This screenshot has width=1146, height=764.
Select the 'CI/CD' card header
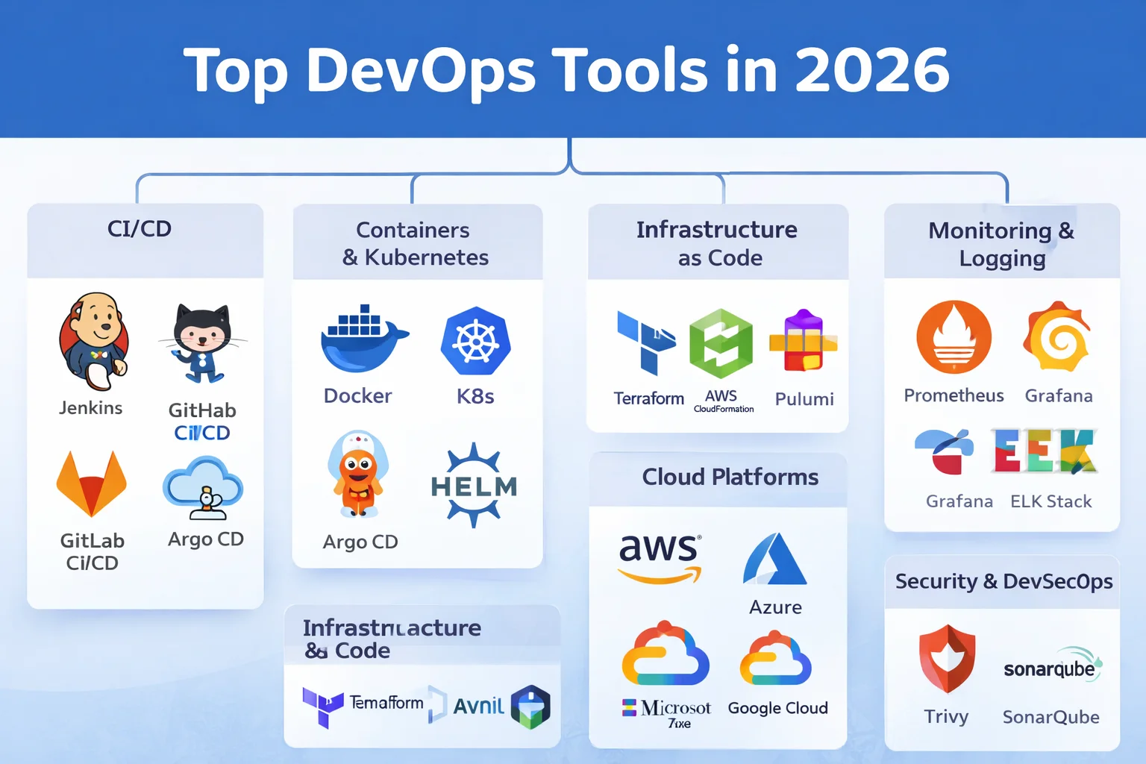[145, 240]
